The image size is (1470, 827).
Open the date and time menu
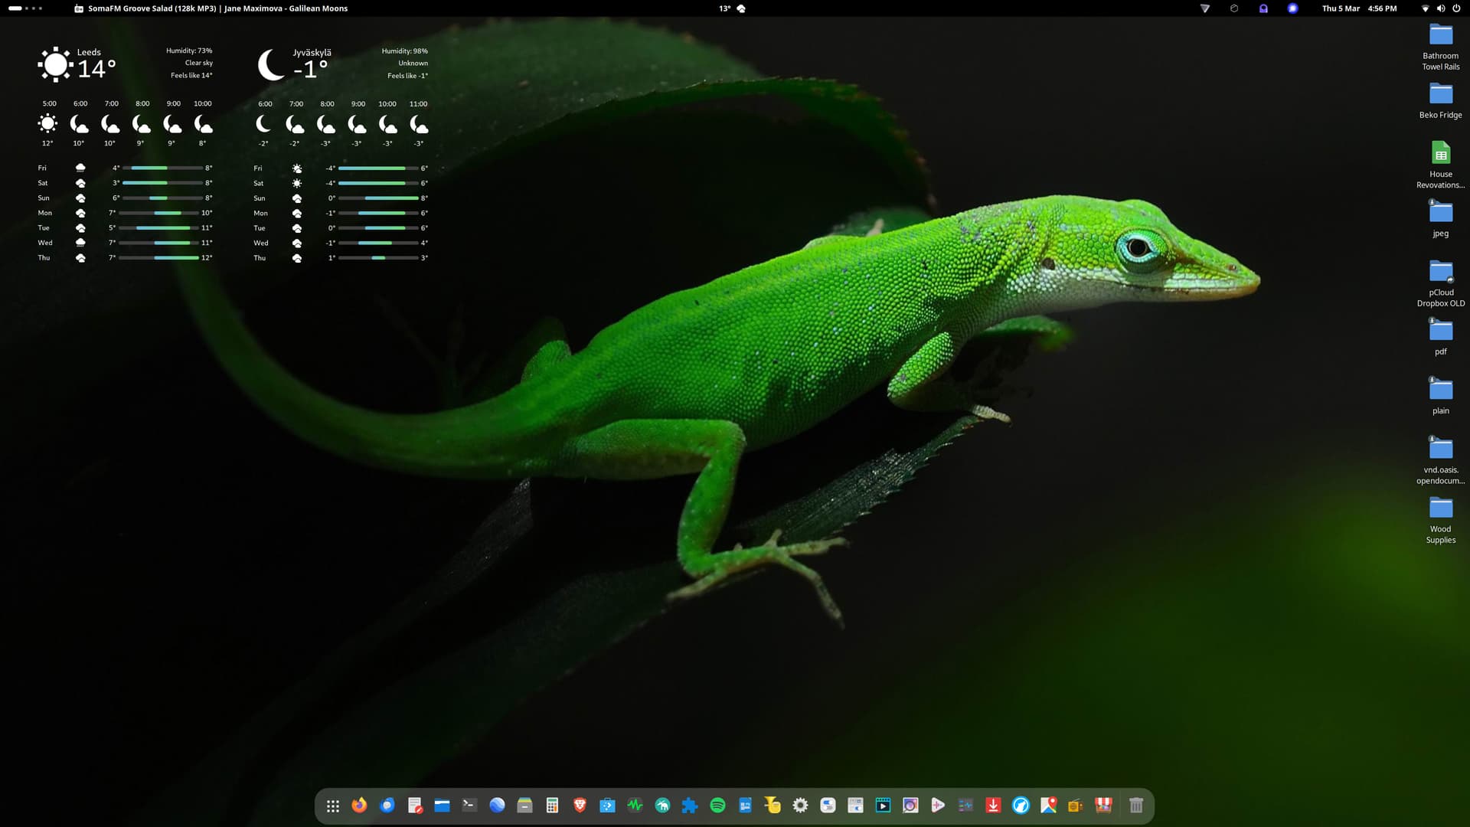pyautogui.click(x=1359, y=8)
